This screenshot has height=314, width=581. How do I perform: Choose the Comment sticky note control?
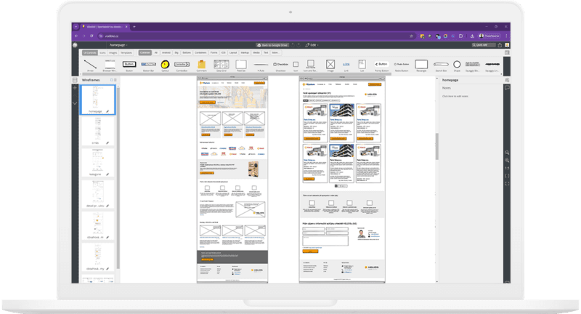[x=201, y=65]
